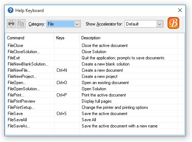Viewport: 192px width, 142px height.
Task: Select the FilePrintPreview command
Action: click(21, 101)
